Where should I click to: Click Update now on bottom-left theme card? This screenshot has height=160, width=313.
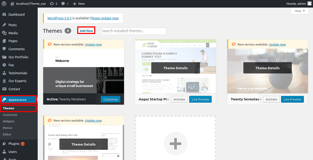[93, 121]
